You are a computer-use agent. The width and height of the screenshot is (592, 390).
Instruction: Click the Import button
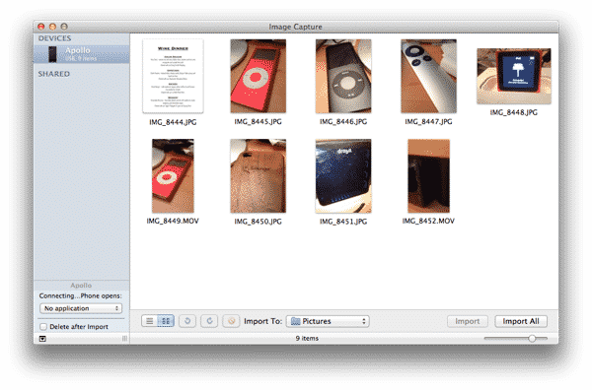[468, 321]
